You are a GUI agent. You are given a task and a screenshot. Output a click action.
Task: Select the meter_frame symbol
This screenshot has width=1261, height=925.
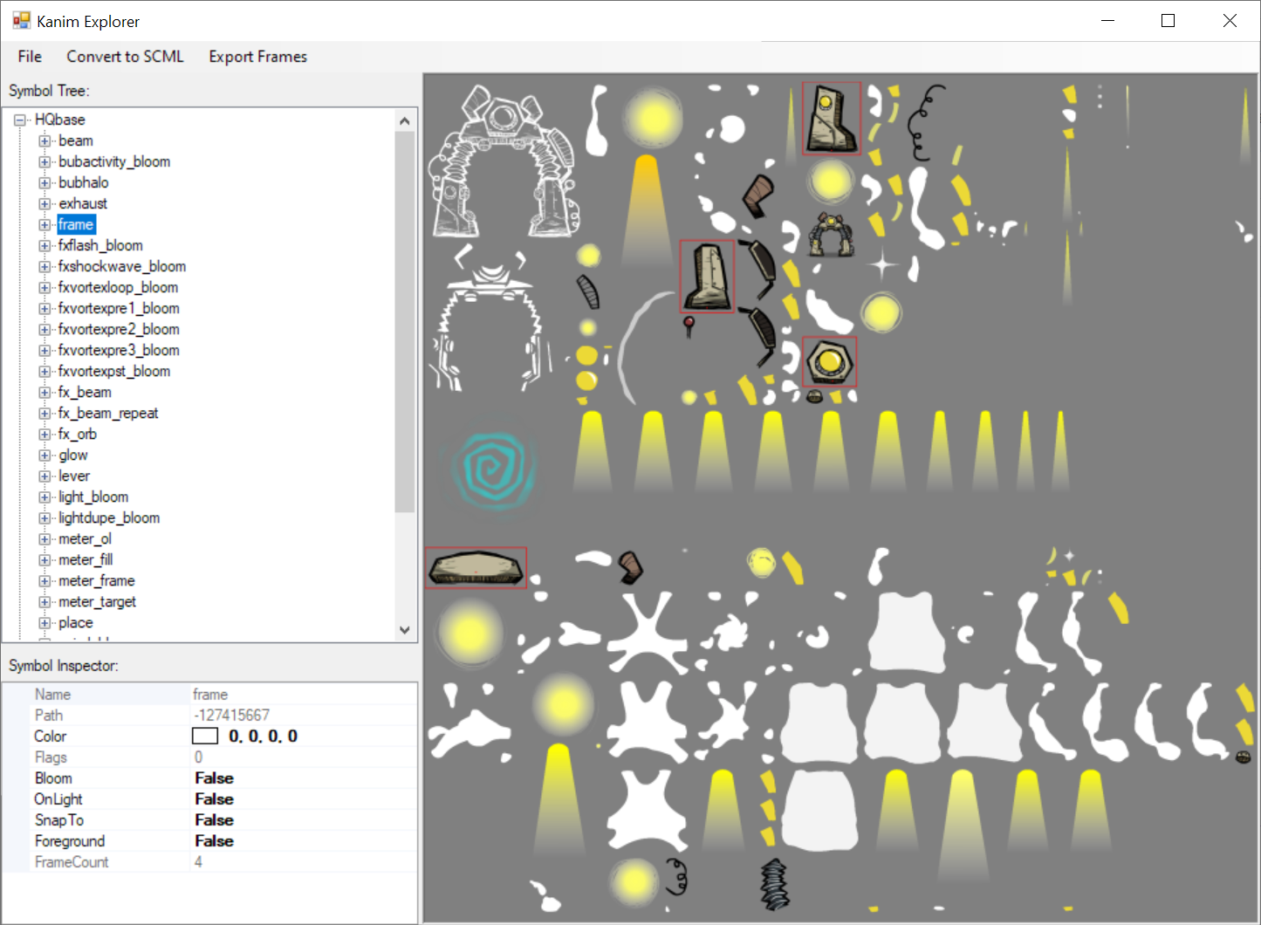97,580
